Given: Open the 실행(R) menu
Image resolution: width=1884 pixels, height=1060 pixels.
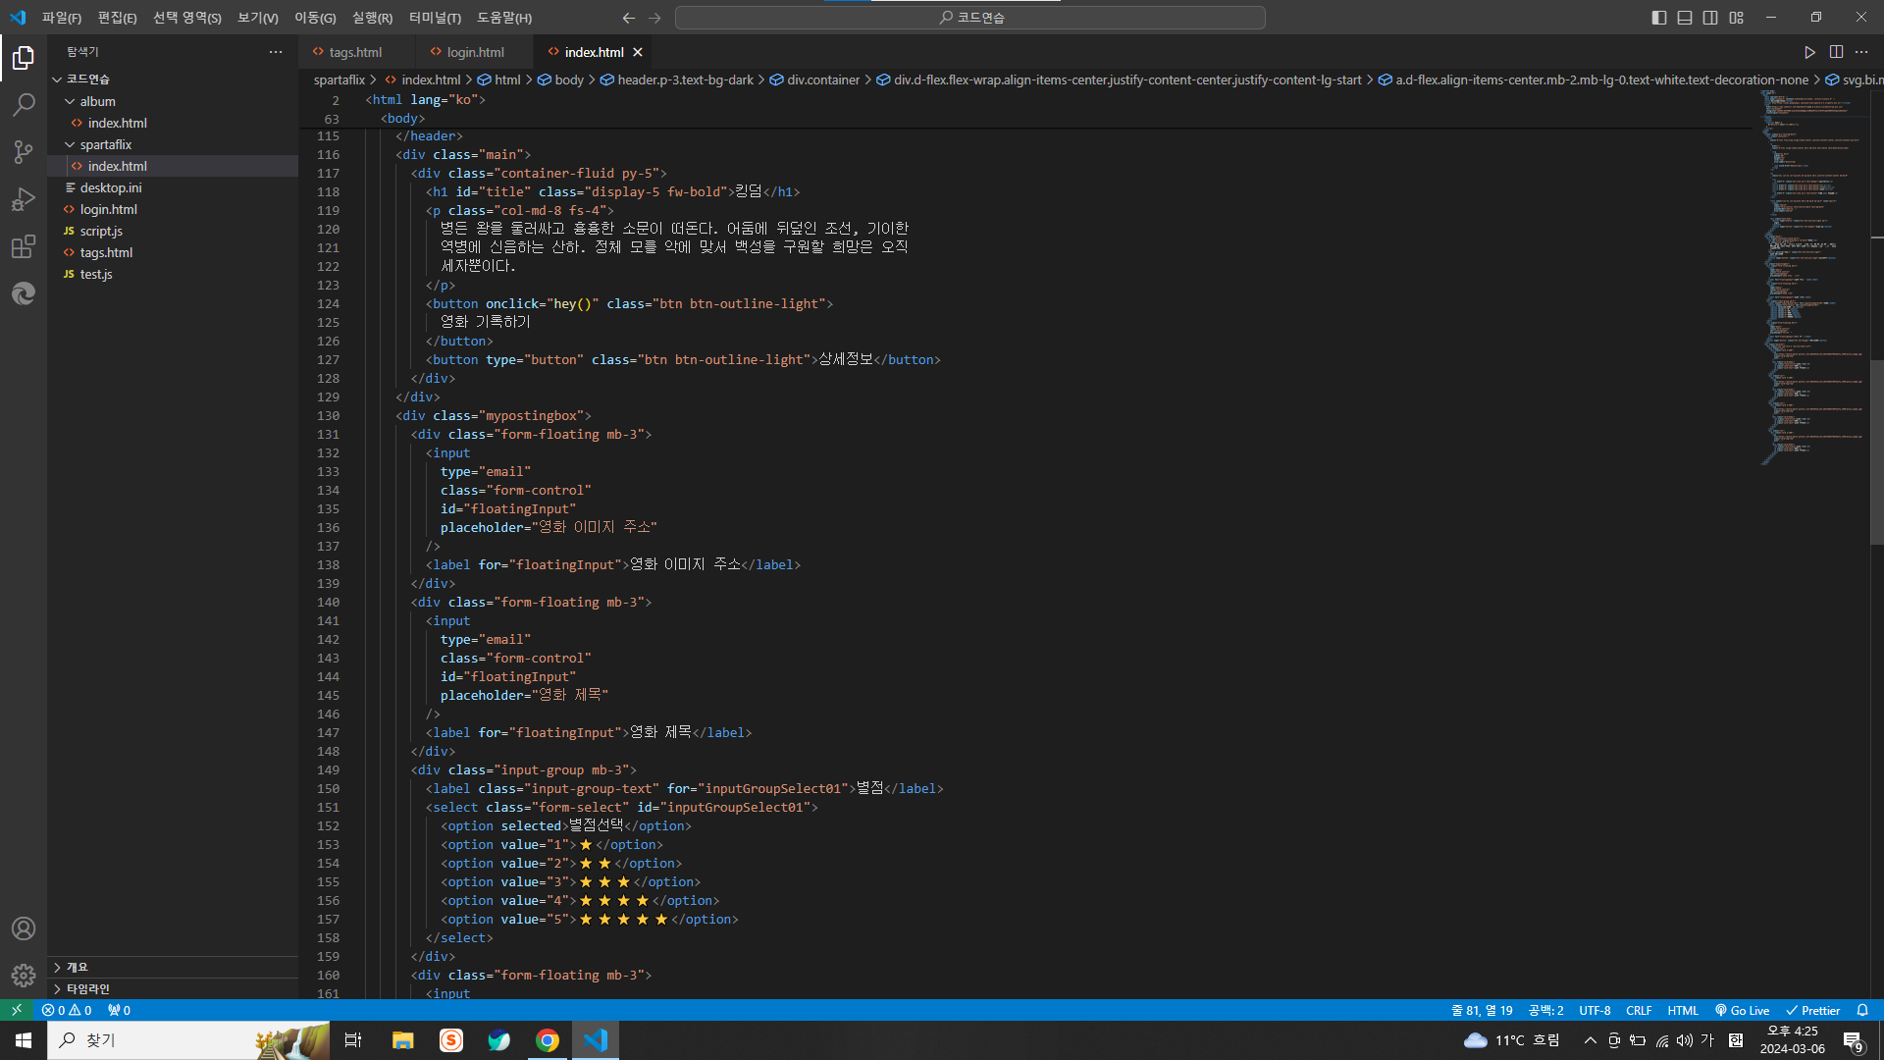Looking at the screenshot, I should 372,18.
